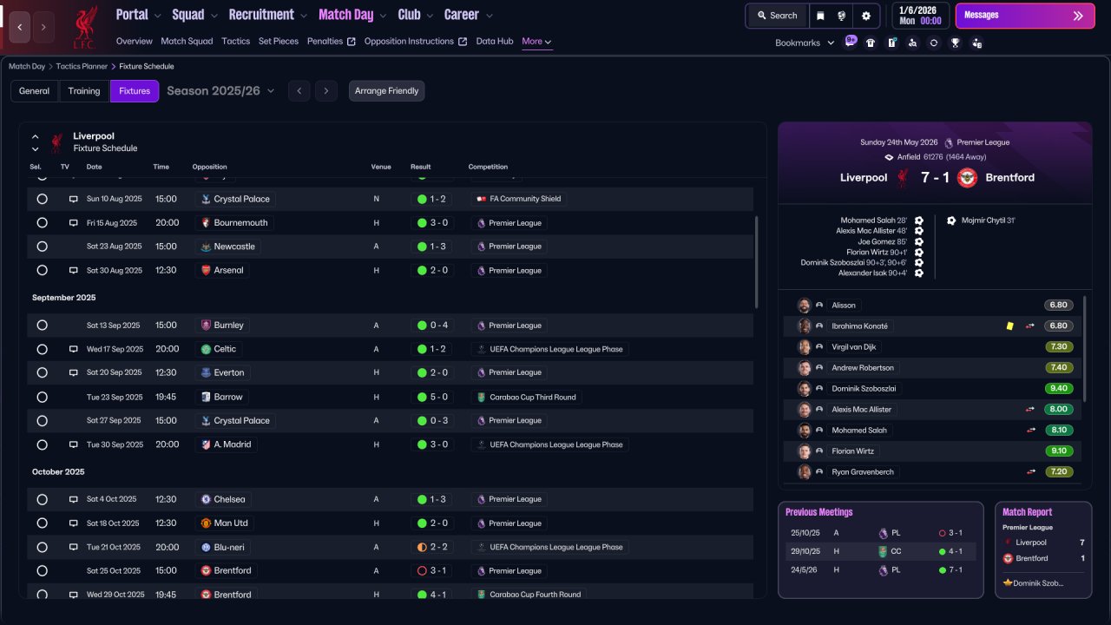
Task: Click the 7 - 1 score in match header
Action: click(934, 178)
